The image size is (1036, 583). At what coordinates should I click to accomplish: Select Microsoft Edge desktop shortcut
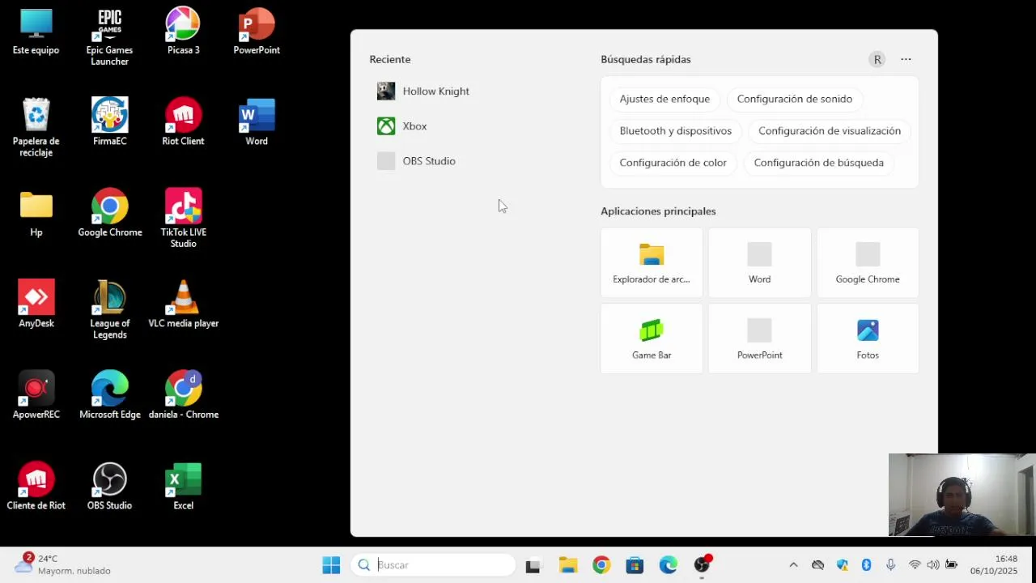(109, 396)
